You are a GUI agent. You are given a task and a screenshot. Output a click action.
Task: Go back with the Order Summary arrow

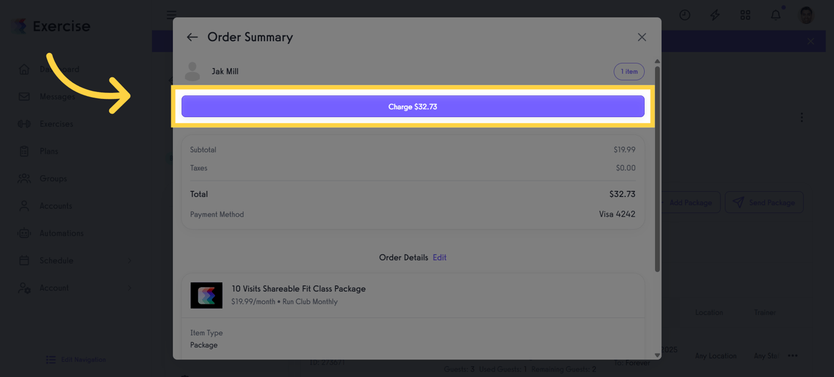click(x=192, y=37)
